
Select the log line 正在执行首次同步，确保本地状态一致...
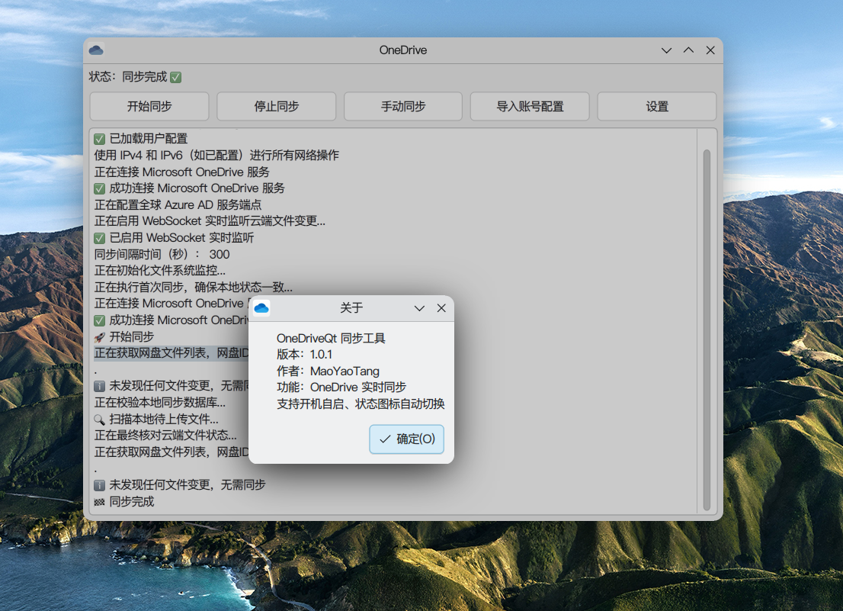tap(194, 288)
